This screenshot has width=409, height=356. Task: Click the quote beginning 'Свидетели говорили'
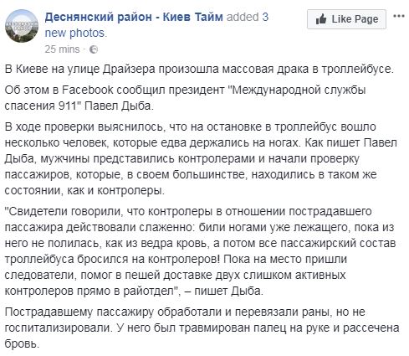click(200, 251)
